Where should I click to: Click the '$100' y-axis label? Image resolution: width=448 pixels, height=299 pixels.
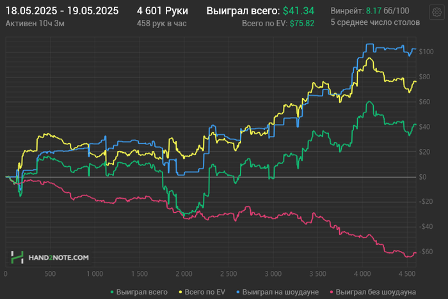tap(426, 52)
